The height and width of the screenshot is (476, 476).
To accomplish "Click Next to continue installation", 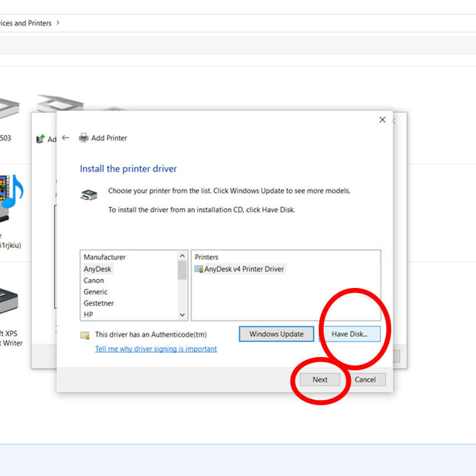I will (320, 380).
